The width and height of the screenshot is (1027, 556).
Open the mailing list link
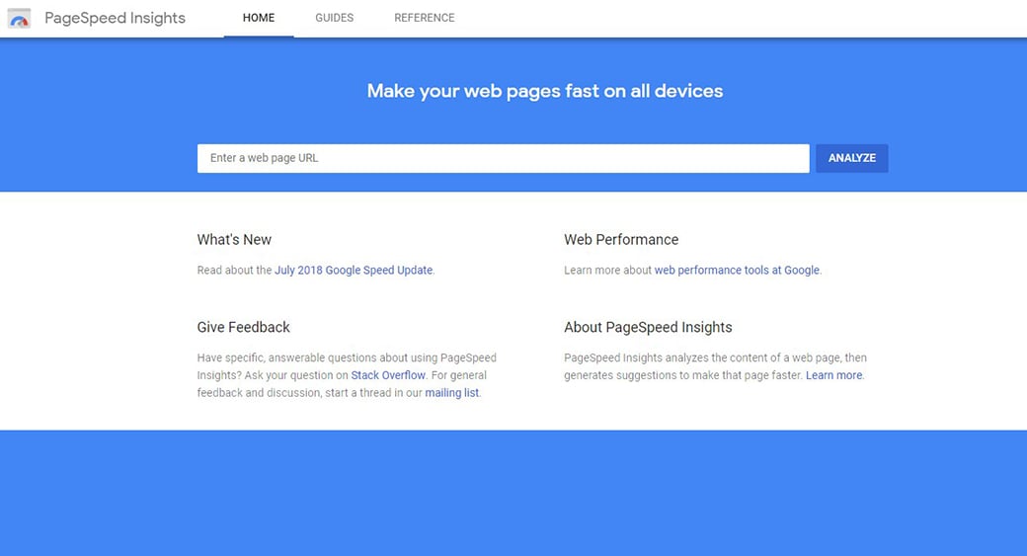pyautogui.click(x=451, y=393)
